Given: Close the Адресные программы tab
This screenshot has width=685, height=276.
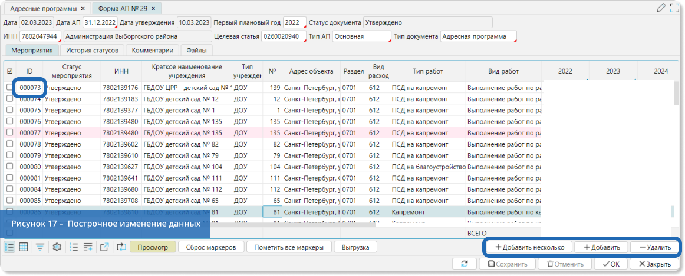Looking at the screenshot, I should (83, 9).
